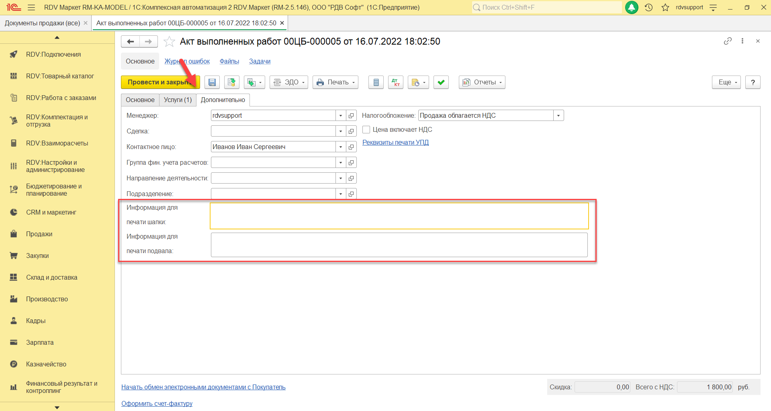Screen dimensions: 771x411
Task: Open the Еще more menu
Action: [x=726, y=82]
